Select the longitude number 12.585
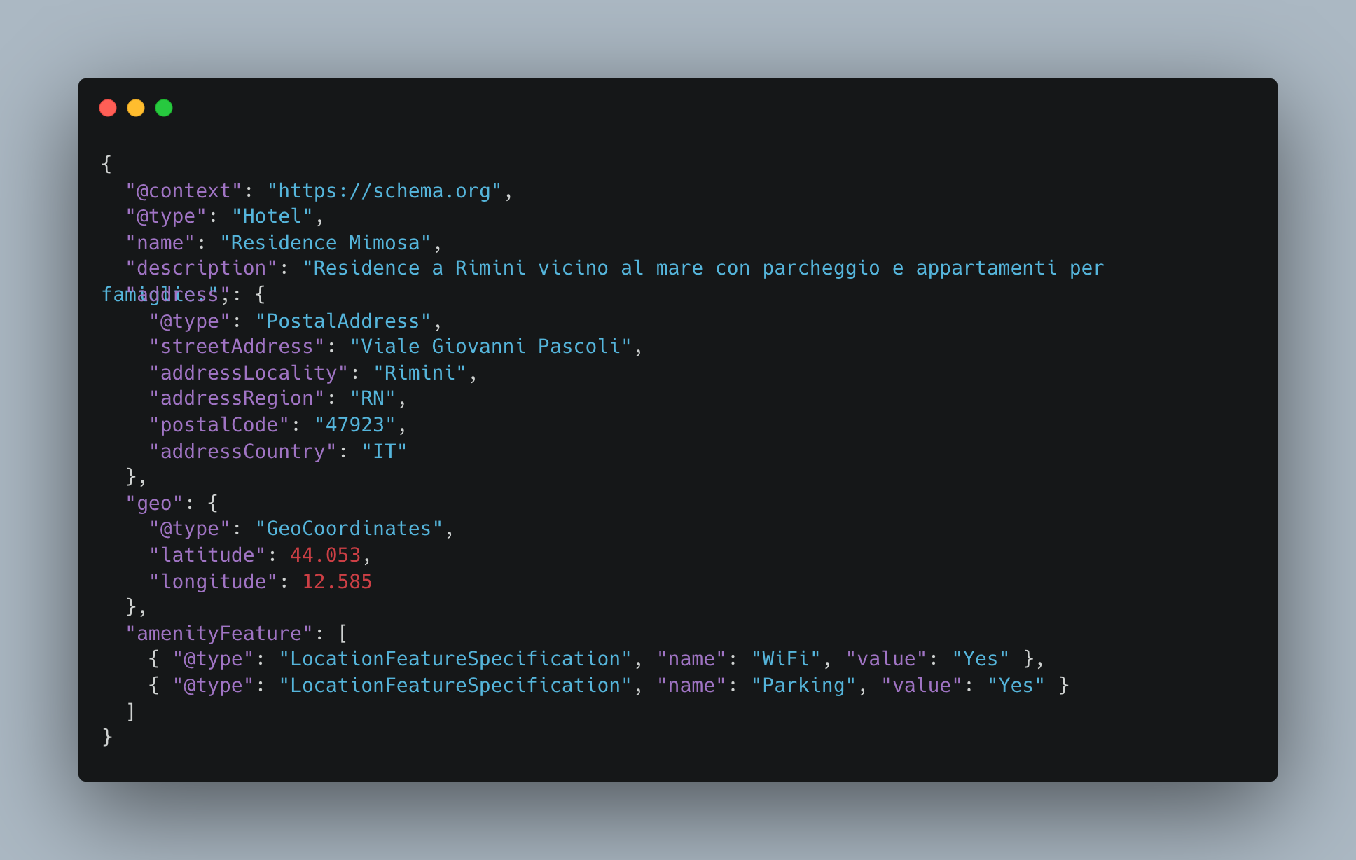Screen dimensions: 1356x860 [x=337, y=582]
